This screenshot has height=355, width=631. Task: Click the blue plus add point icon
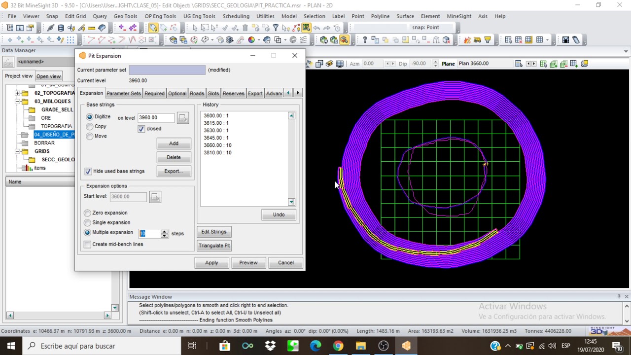click(x=10, y=39)
